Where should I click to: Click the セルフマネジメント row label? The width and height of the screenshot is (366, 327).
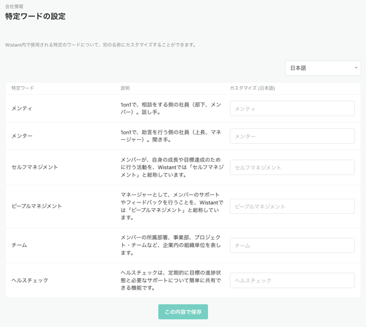point(35,167)
